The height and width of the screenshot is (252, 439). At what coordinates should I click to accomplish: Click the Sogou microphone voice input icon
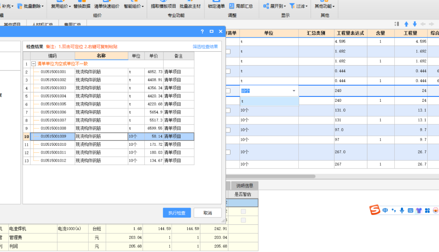coord(402,210)
